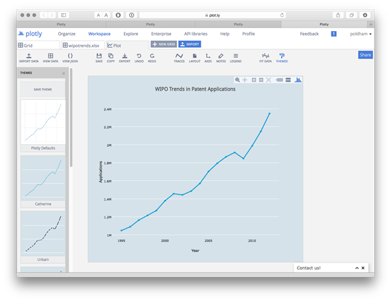Select the Legend toolbar icon

click(x=236, y=58)
